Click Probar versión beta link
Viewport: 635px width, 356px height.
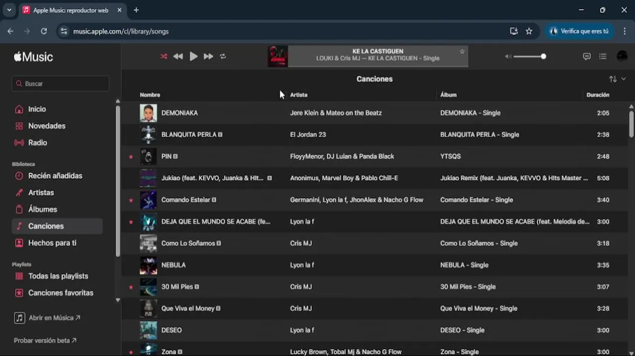tap(45, 341)
